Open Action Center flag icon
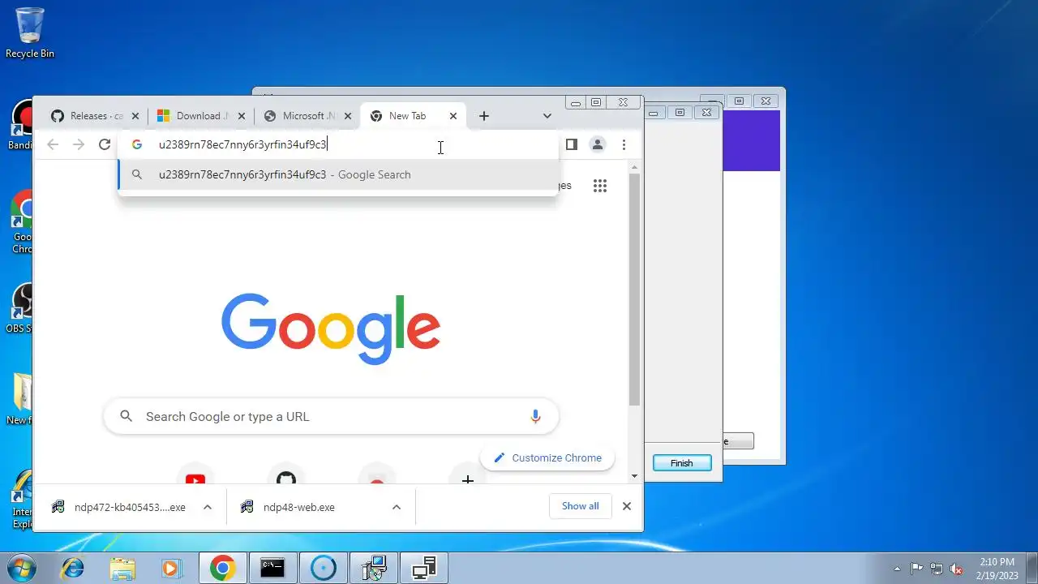1038x584 pixels. (x=917, y=569)
